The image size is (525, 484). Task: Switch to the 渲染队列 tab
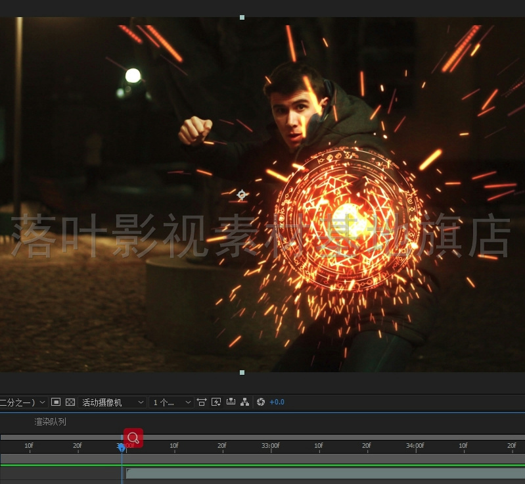pyautogui.click(x=50, y=422)
